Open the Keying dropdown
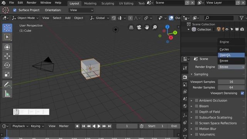247x139 pixels. click(37, 126)
